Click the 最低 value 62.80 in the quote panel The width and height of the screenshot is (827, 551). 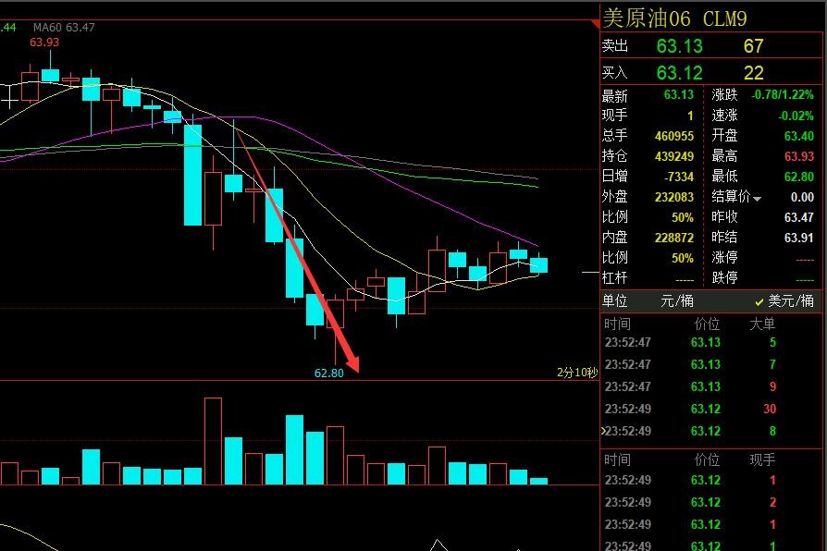[x=799, y=177]
